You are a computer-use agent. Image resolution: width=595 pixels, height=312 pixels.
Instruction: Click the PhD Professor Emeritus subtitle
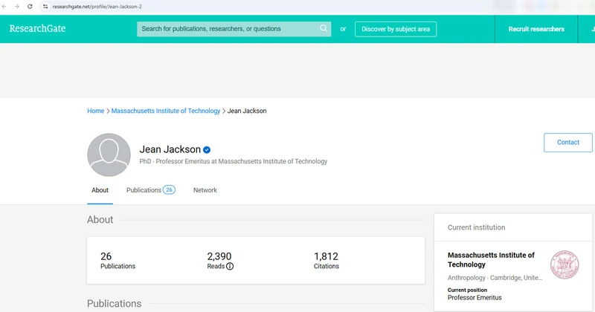(233, 161)
